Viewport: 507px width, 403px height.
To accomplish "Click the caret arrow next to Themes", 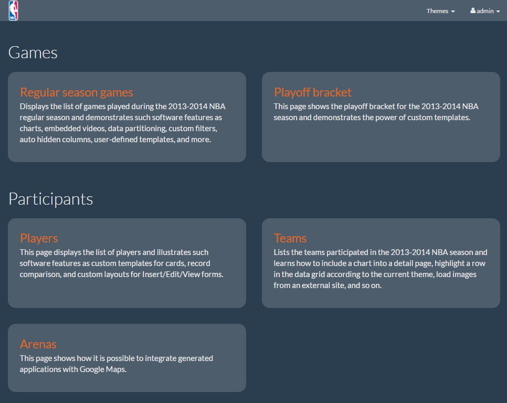I will [x=453, y=12].
